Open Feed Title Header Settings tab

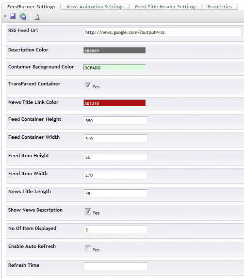point(165,7)
